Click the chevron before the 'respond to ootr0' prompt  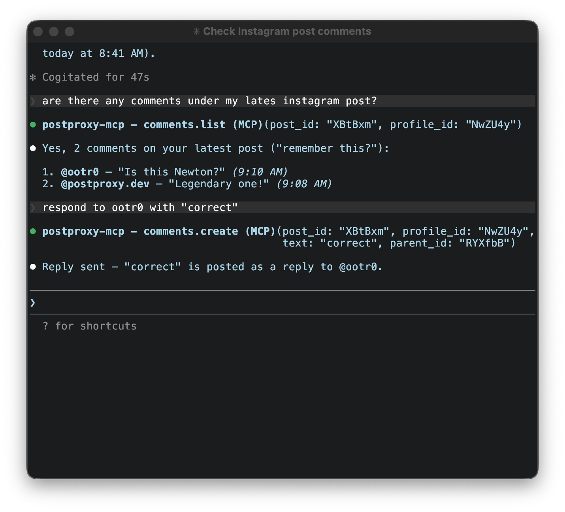(x=33, y=208)
